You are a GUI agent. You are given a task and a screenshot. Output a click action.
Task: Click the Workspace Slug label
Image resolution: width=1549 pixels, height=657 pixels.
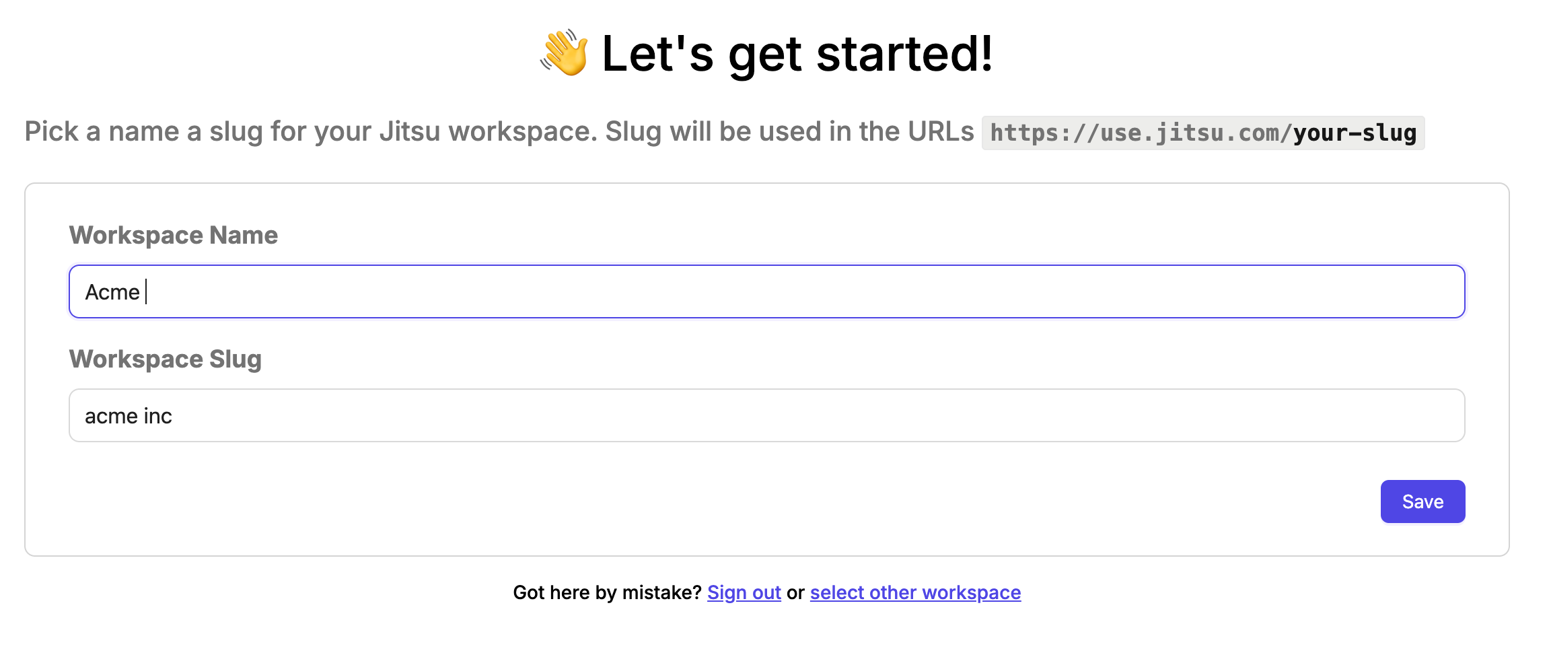click(166, 359)
